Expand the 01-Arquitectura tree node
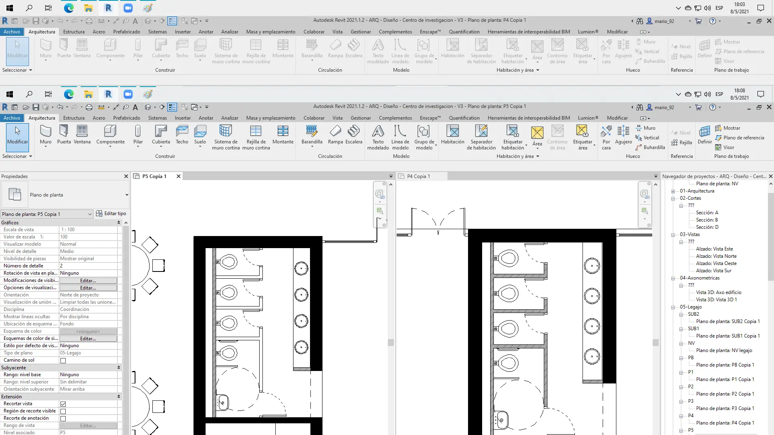The image size is (774, 435). click(673, 191)
